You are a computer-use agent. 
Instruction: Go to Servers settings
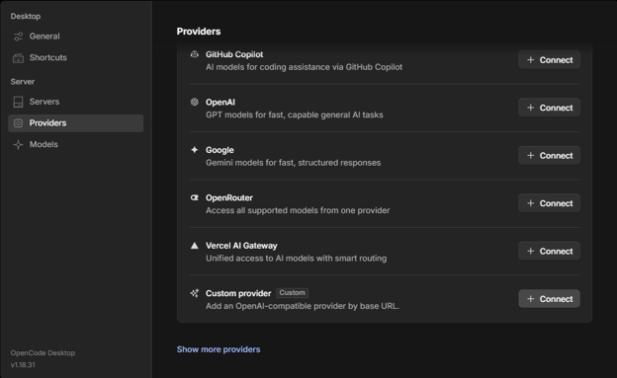pos(75,102)
